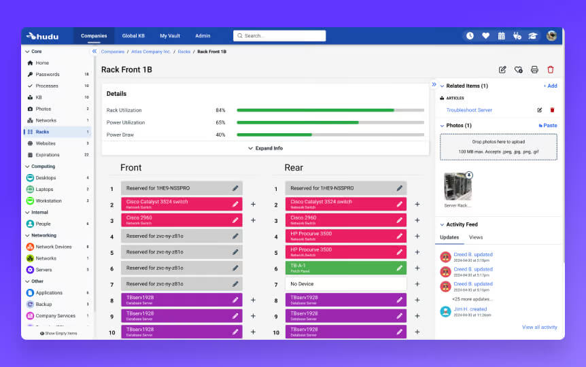Collapse right panel with double right chevron
586x367 pixels.
pos(434,84)
